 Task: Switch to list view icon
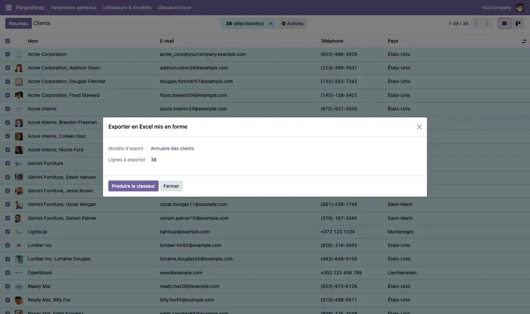(x=504, y=24)
